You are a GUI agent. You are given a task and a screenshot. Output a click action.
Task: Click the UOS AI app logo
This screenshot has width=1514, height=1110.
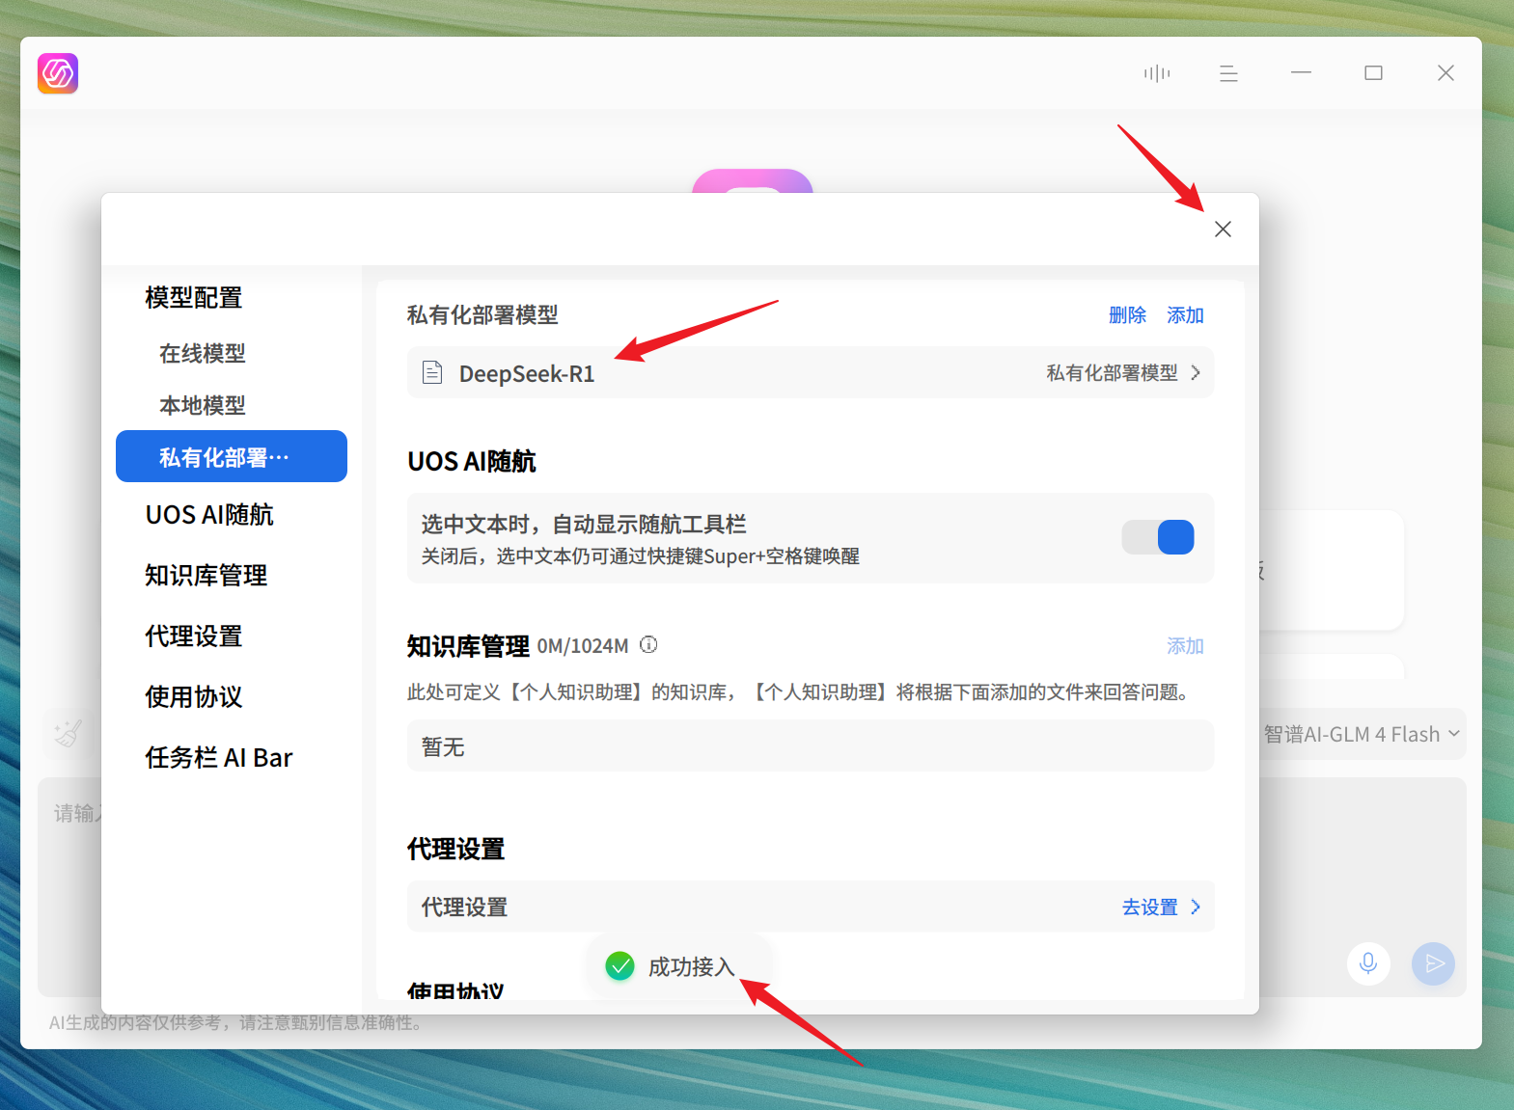click(58, 73)
